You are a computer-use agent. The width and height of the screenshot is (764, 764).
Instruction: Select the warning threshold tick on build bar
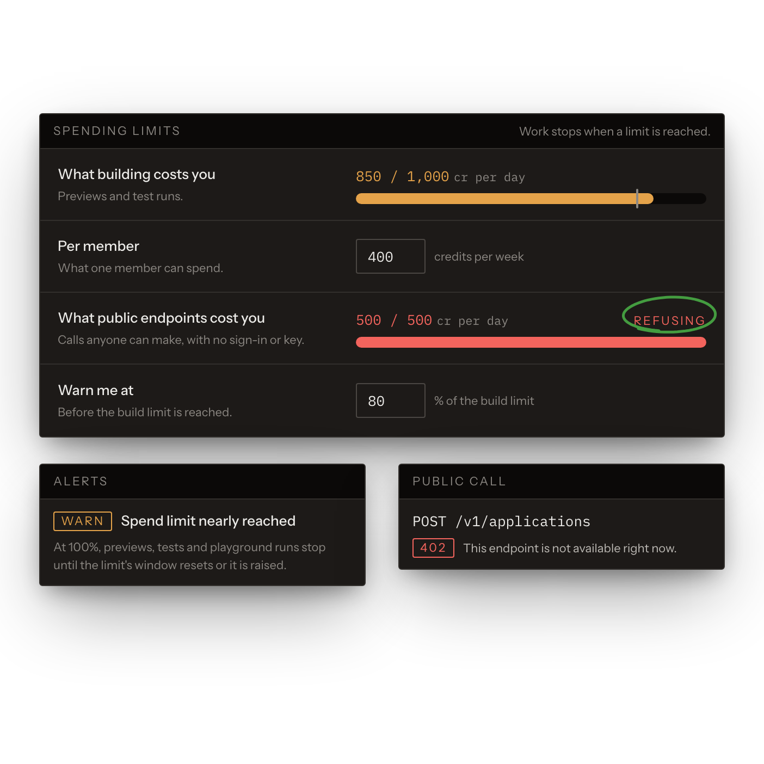click(x=637, y=199)
